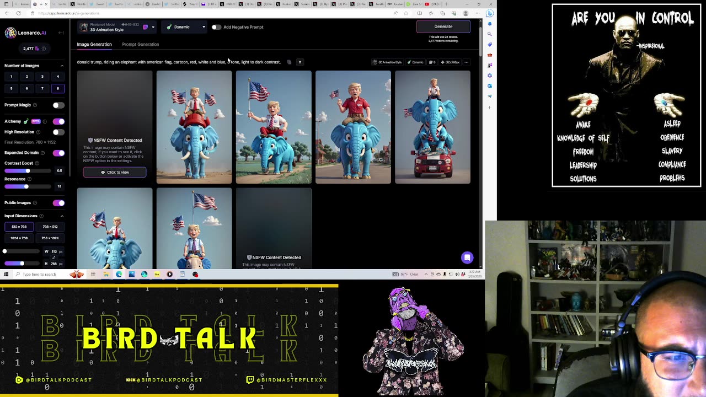Image resolution: width=706 pixels, height=397 pixels.
Task: Adjust the Resonance slider
Action: pyautogui.click(x=28, y=186)
